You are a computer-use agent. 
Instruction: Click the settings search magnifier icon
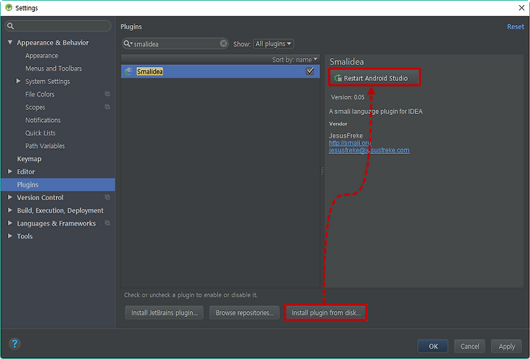coord(10,26)
